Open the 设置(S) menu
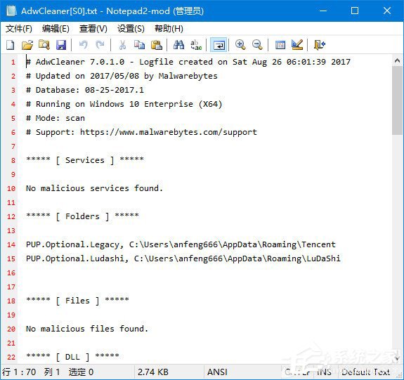 pos(131,29)
